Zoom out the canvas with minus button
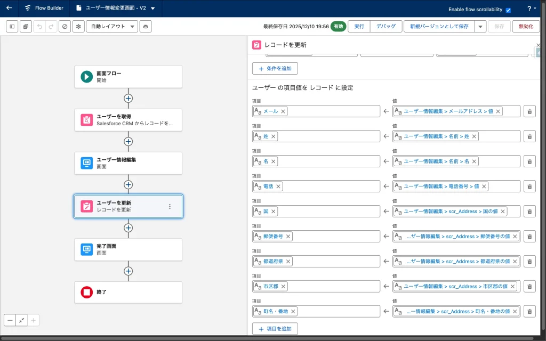This screenshot has width=546, height=341. (x=10, y=320)
